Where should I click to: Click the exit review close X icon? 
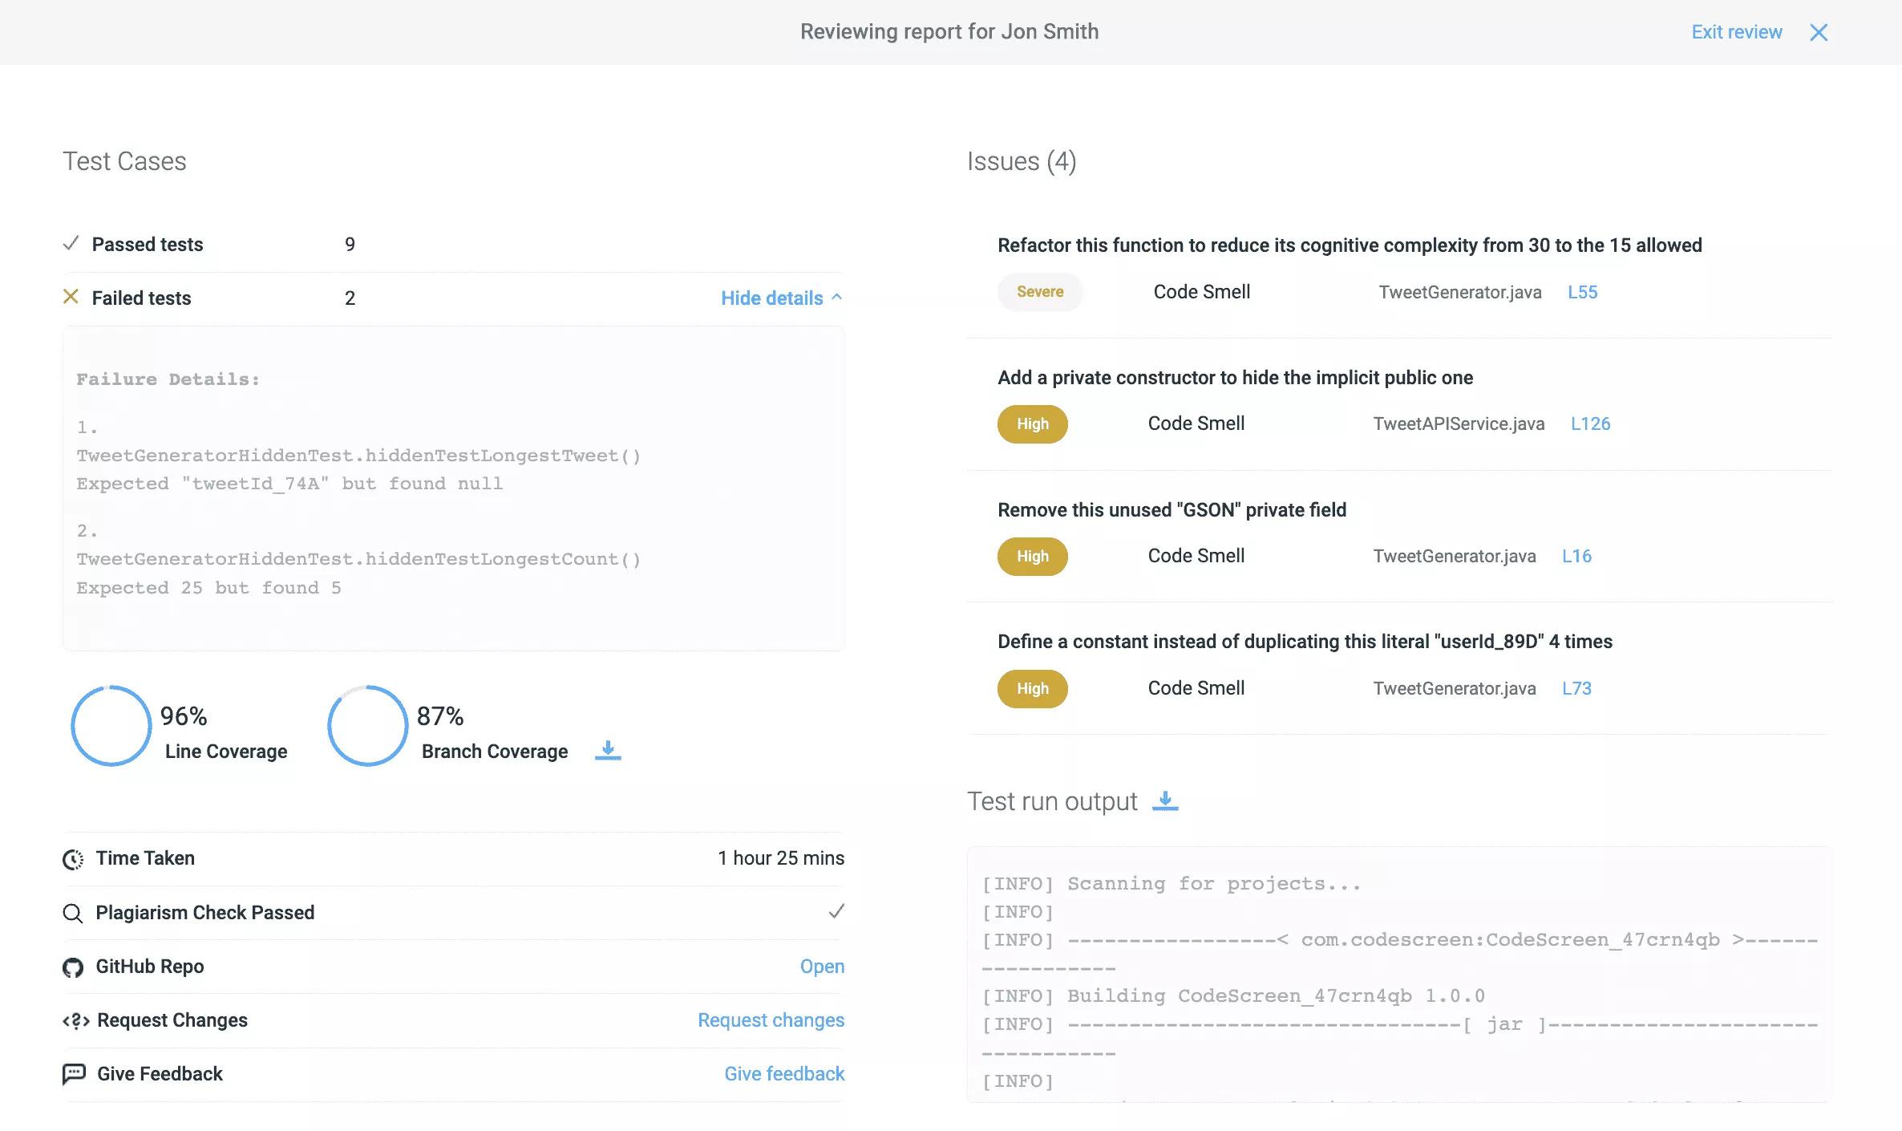[x=1817, y=31]
